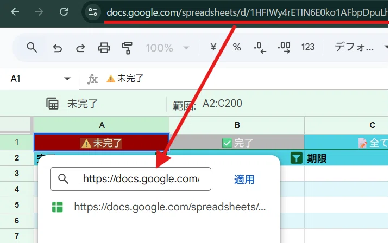Screen dimensions: 390x243
Task: Redo the last action
Action: tap(80, 47)
